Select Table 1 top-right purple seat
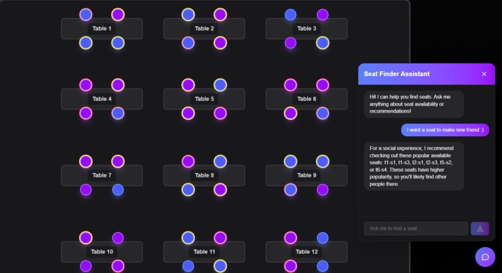Image resolution: width=502 pixels, height=273 pixels. tap(118, 15)
